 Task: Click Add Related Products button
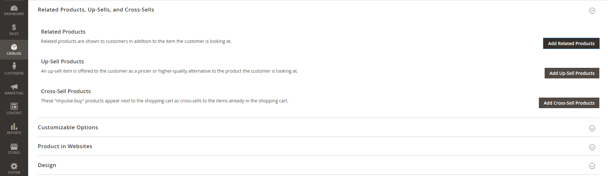571,44
